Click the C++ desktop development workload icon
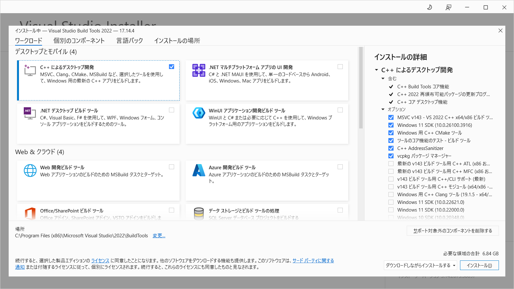Screen dimensions: 514x289 (x=30, y=70)
